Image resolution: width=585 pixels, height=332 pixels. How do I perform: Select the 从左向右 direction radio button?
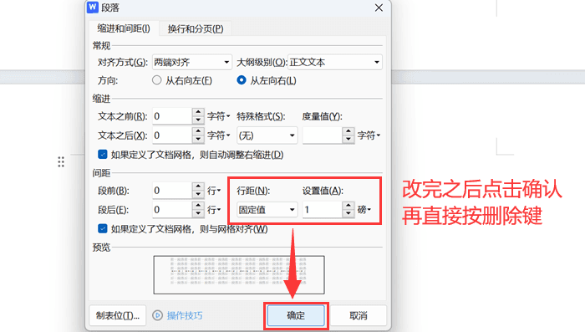pos(242,80)
